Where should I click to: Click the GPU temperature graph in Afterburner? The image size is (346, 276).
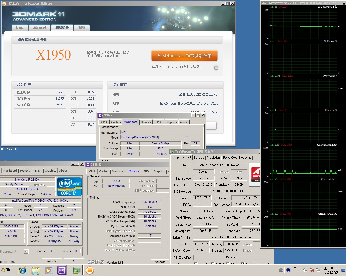pos(303,24)
